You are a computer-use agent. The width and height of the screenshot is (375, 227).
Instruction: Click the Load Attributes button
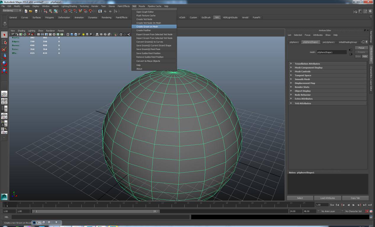(327, 198)
